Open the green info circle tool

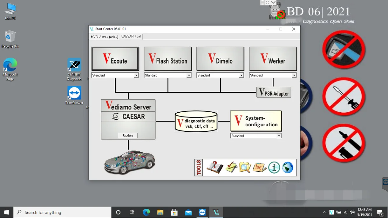274,168
